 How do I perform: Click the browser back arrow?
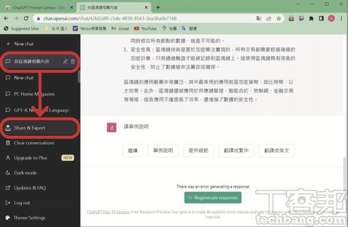click(x=6, y=19)
